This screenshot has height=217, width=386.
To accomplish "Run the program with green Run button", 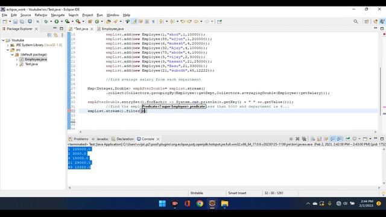I will tap(57, 22).
